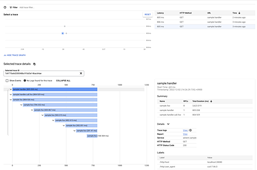Collapse the sample.foo (302.051 ms) chevron
This screenshot has height=170, width=257.
coord(64,125)
